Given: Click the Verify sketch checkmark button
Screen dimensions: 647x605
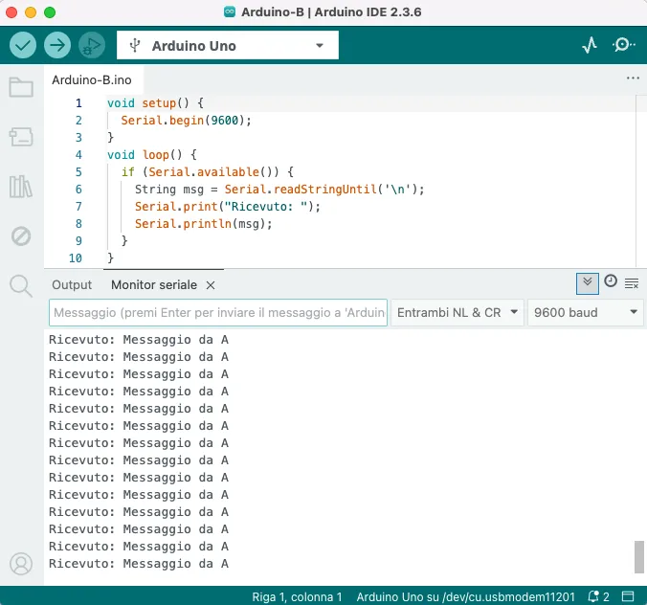Looking at the screenshot, I should point(23,45).
